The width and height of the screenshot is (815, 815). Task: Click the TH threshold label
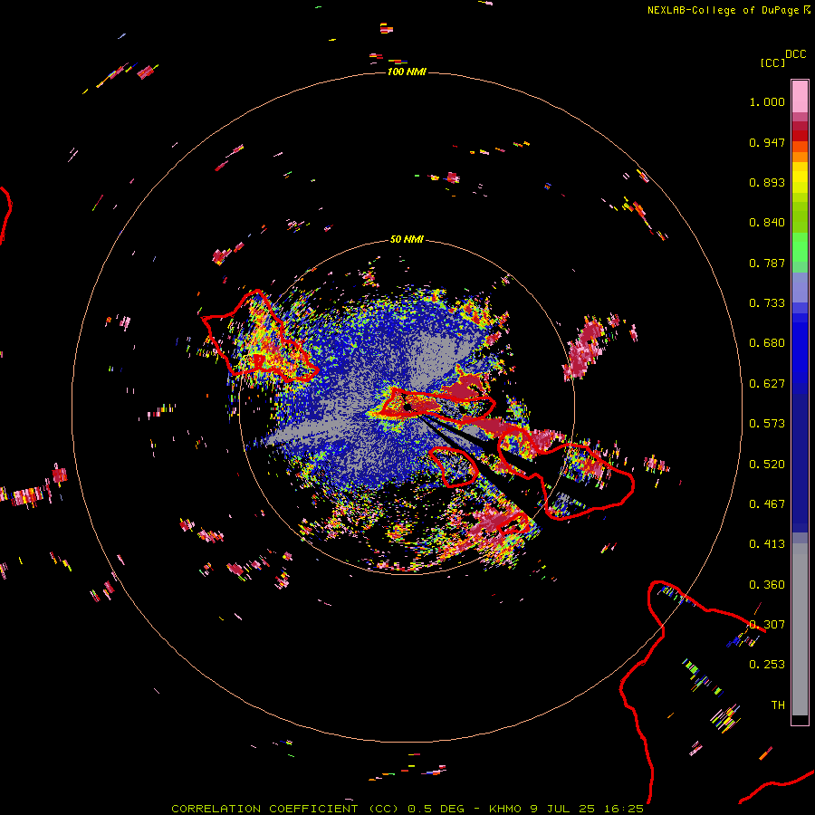778,705
